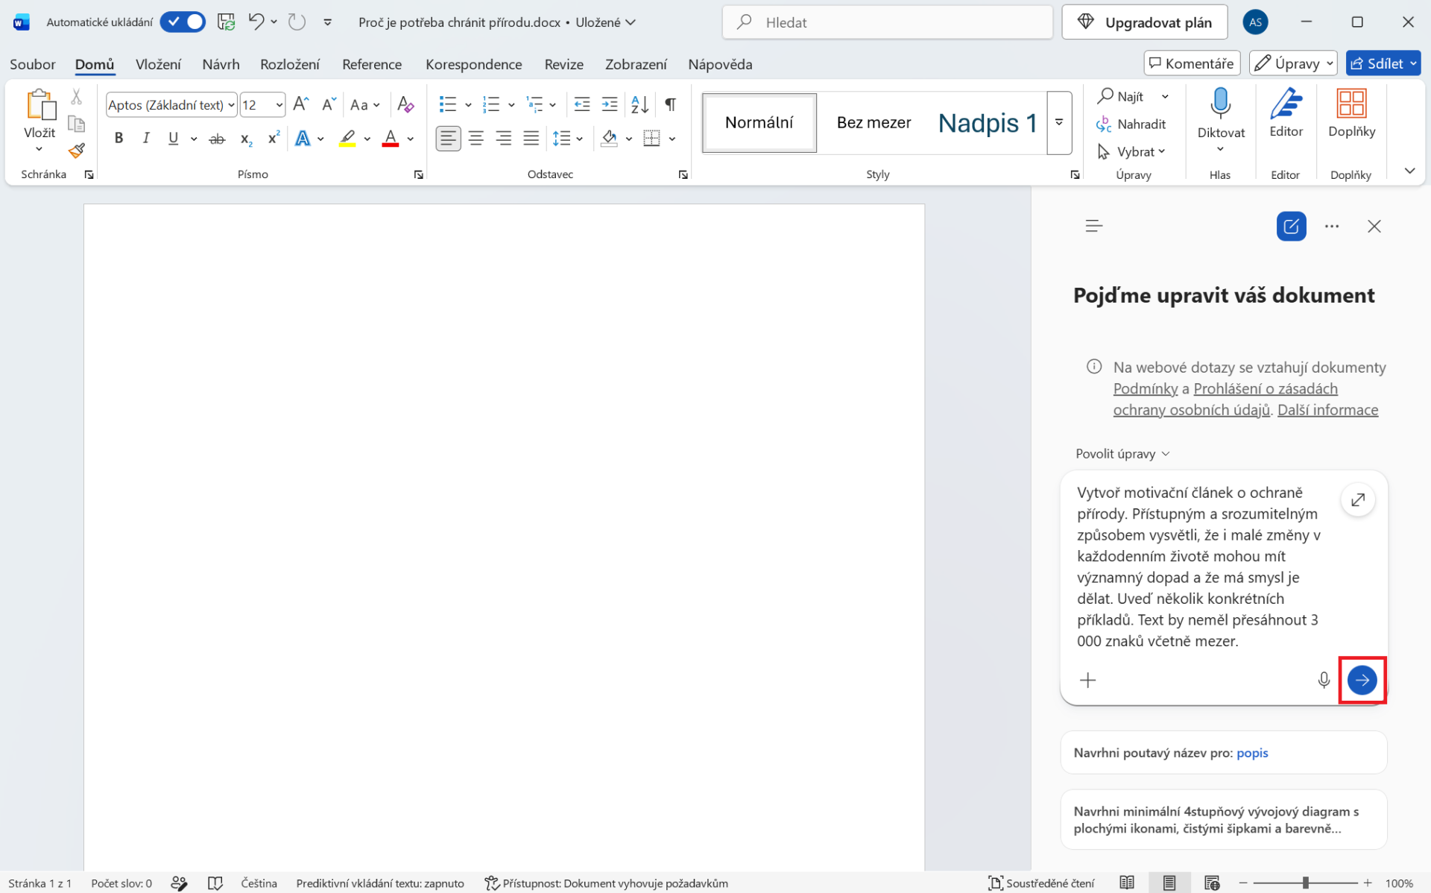Switch to print layout view in the status bar

coord(1169,883)
